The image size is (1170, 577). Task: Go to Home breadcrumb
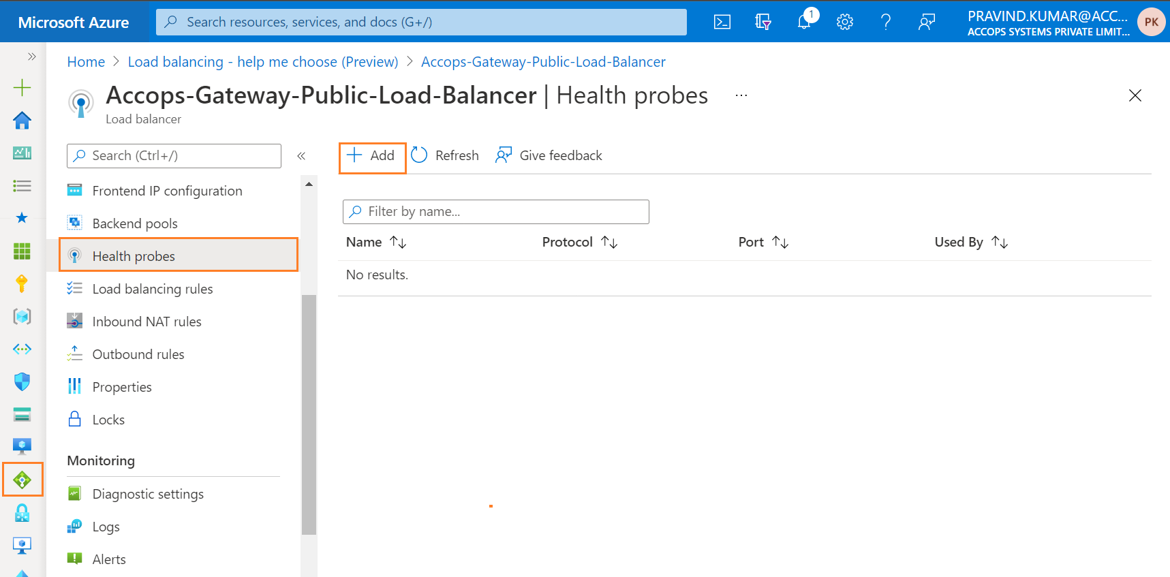(86, 62)
